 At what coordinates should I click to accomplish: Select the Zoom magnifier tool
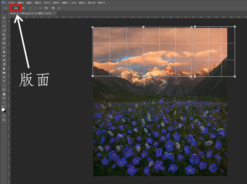pos(4,98)
